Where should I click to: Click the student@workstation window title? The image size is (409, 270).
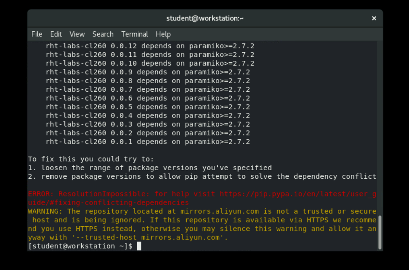tap(204, 18)
